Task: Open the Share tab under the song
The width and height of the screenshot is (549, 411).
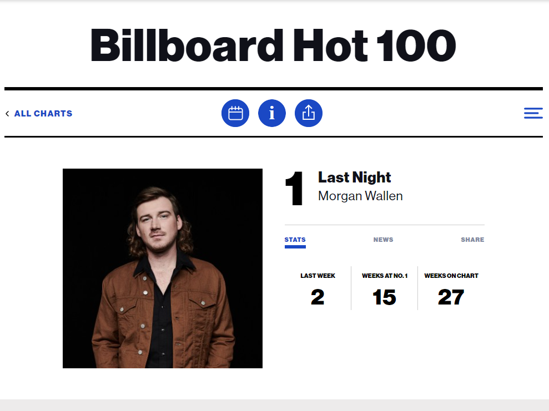Action: pos(472,240)
